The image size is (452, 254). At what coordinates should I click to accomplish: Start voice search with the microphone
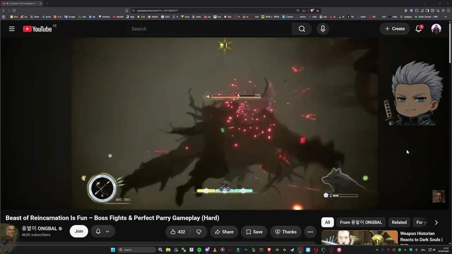click(323, 29)
